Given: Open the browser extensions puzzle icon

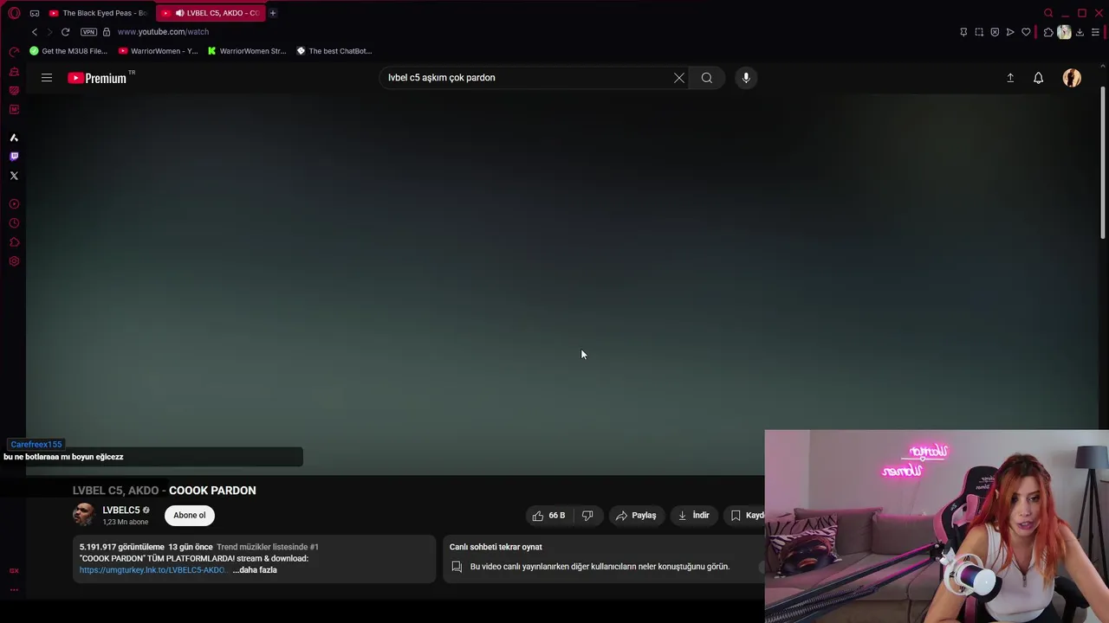Looking at the screenshot, I should point(1048,32).
